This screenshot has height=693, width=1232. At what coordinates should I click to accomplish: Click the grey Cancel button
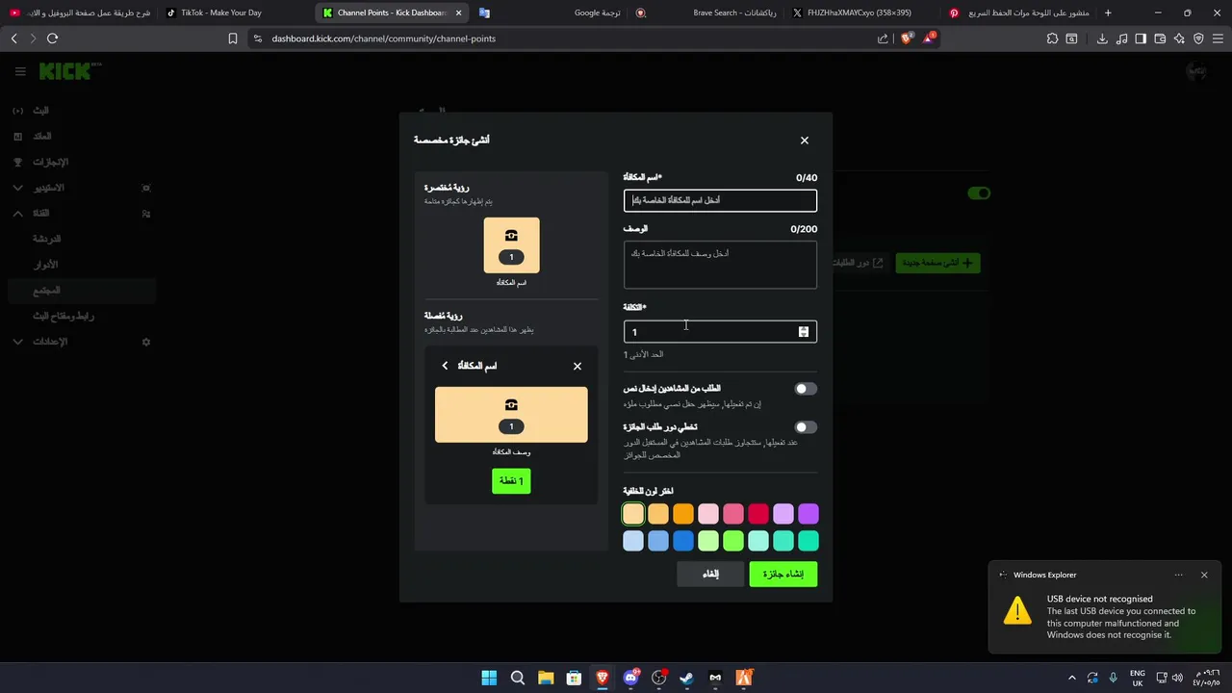(710, 575)
